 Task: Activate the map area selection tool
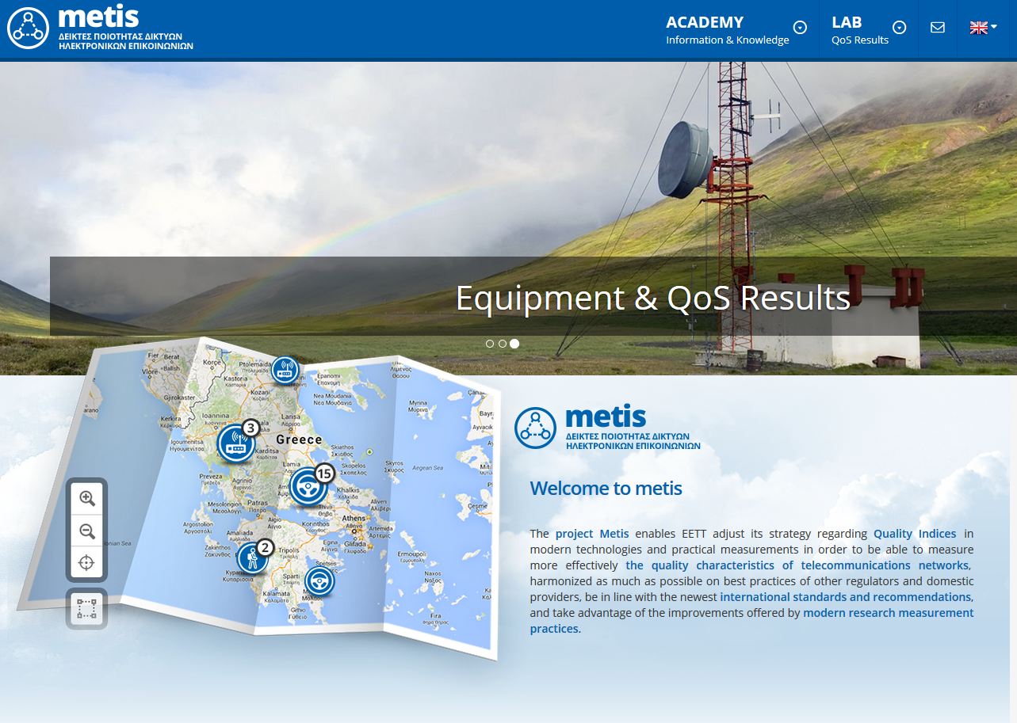point(87,609)
